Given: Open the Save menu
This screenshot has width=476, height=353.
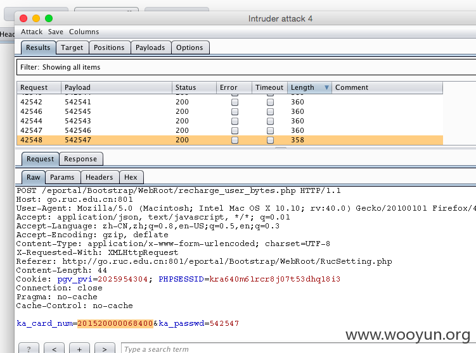Looking at the screenshot, I should click(56, 32).
